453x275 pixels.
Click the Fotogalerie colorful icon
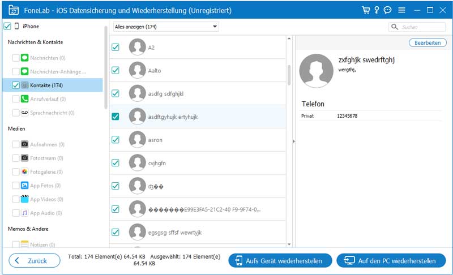point(24,171)
